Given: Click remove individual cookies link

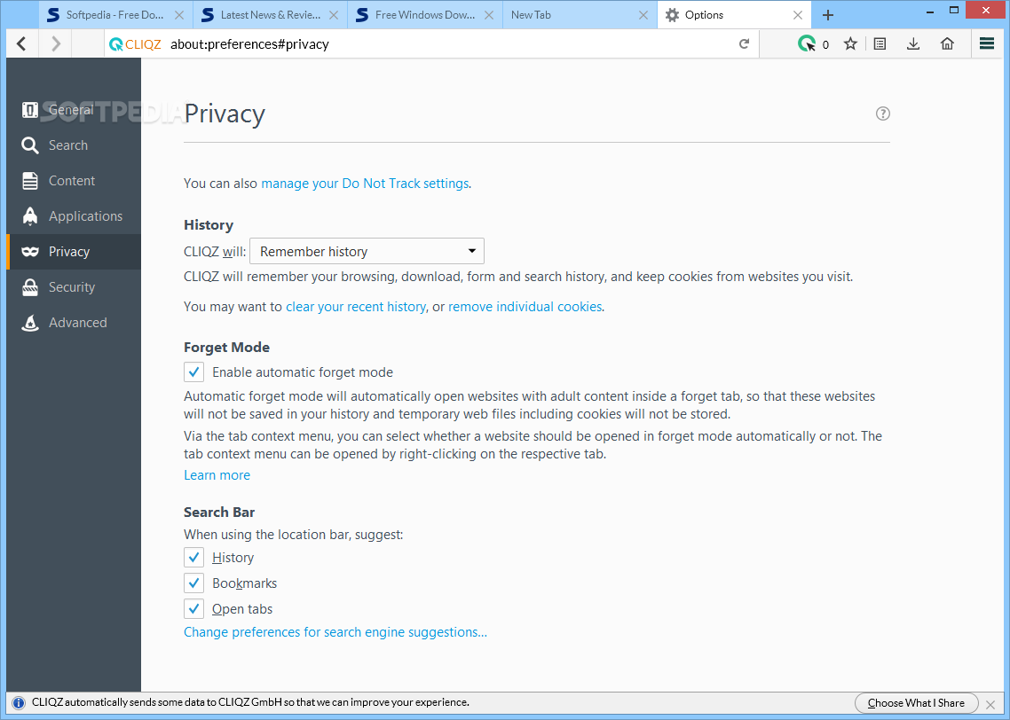Looking at the screenshot, I should 525,307.
